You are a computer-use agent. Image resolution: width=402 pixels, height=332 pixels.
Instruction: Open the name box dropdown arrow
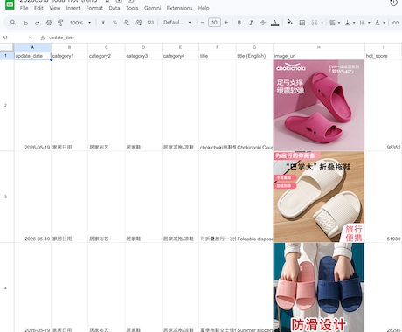point(31,38)
